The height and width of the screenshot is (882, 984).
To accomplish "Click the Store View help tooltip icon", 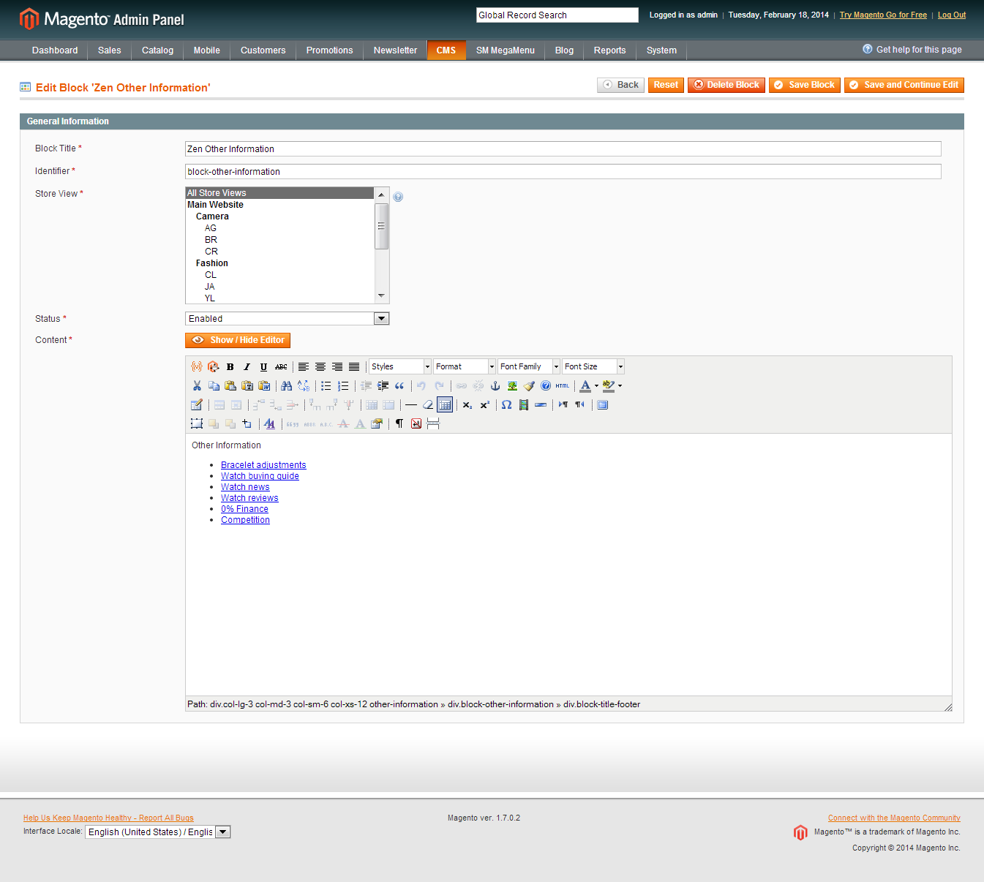I will coord(398,197).
